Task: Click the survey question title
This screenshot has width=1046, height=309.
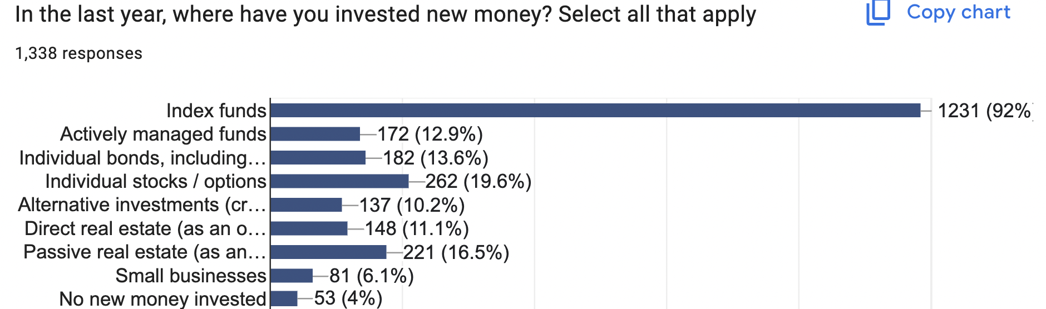Action: [386, 14]
